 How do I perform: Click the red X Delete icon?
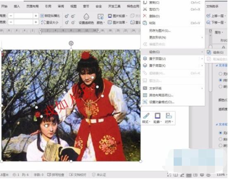tap(145, 16)
